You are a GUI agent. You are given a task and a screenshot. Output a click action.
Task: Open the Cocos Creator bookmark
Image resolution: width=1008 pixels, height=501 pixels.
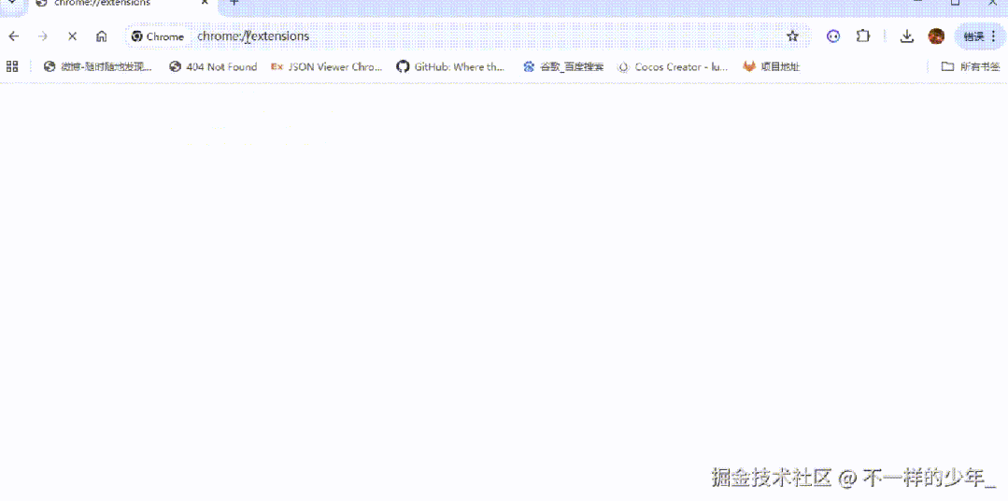click(673, 67)
